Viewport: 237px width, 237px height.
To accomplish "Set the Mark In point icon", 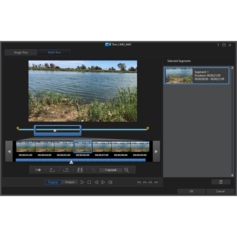I will [52, 170].
